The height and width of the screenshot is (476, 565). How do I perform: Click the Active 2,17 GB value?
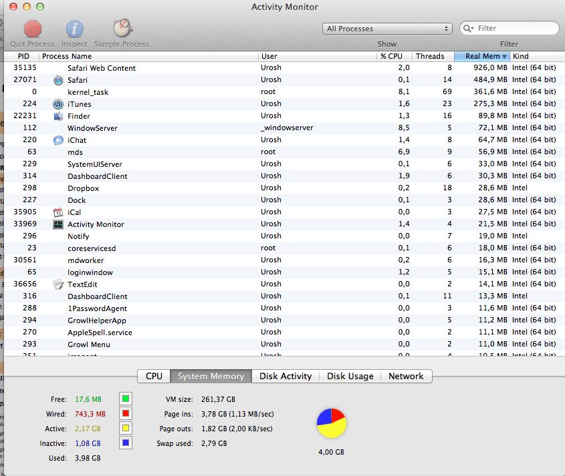pos(88,429)
